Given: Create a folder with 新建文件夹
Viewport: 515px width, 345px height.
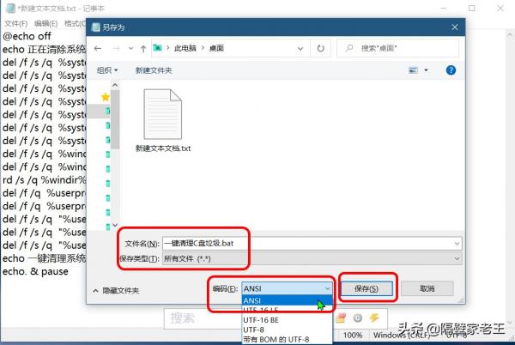Looking at the screenshot, I should [x=154, y=70].
